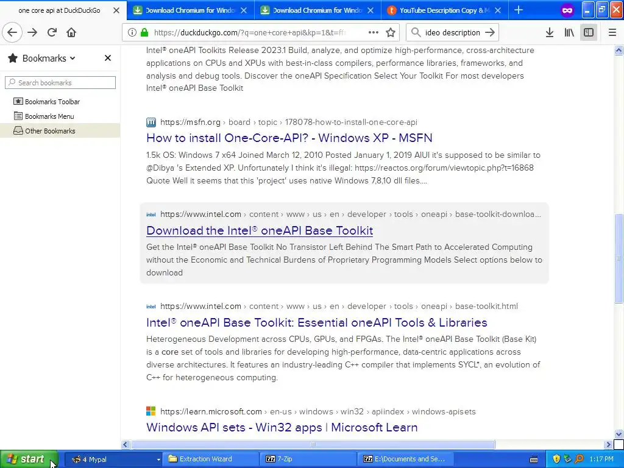The image size is (624, 468).
Task: Switch to first Download Chromium tab
Action: coord(190,10)
